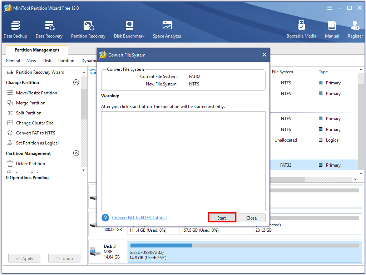The width and height of the screenshot is (366, 275).
Task: Click the Disk 3 USB drive icon
Action: (95, 252)
